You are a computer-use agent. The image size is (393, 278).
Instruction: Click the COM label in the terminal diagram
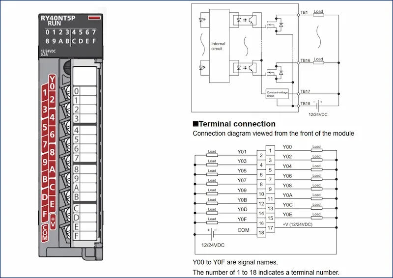[x=243, y=230]
